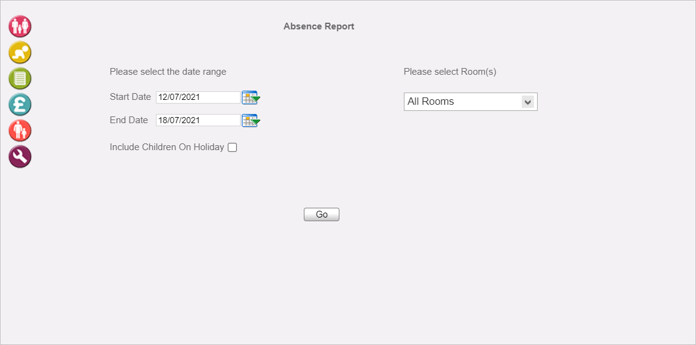
Task: Open the Start Date calendar picker icon
Action: [251, 97]
